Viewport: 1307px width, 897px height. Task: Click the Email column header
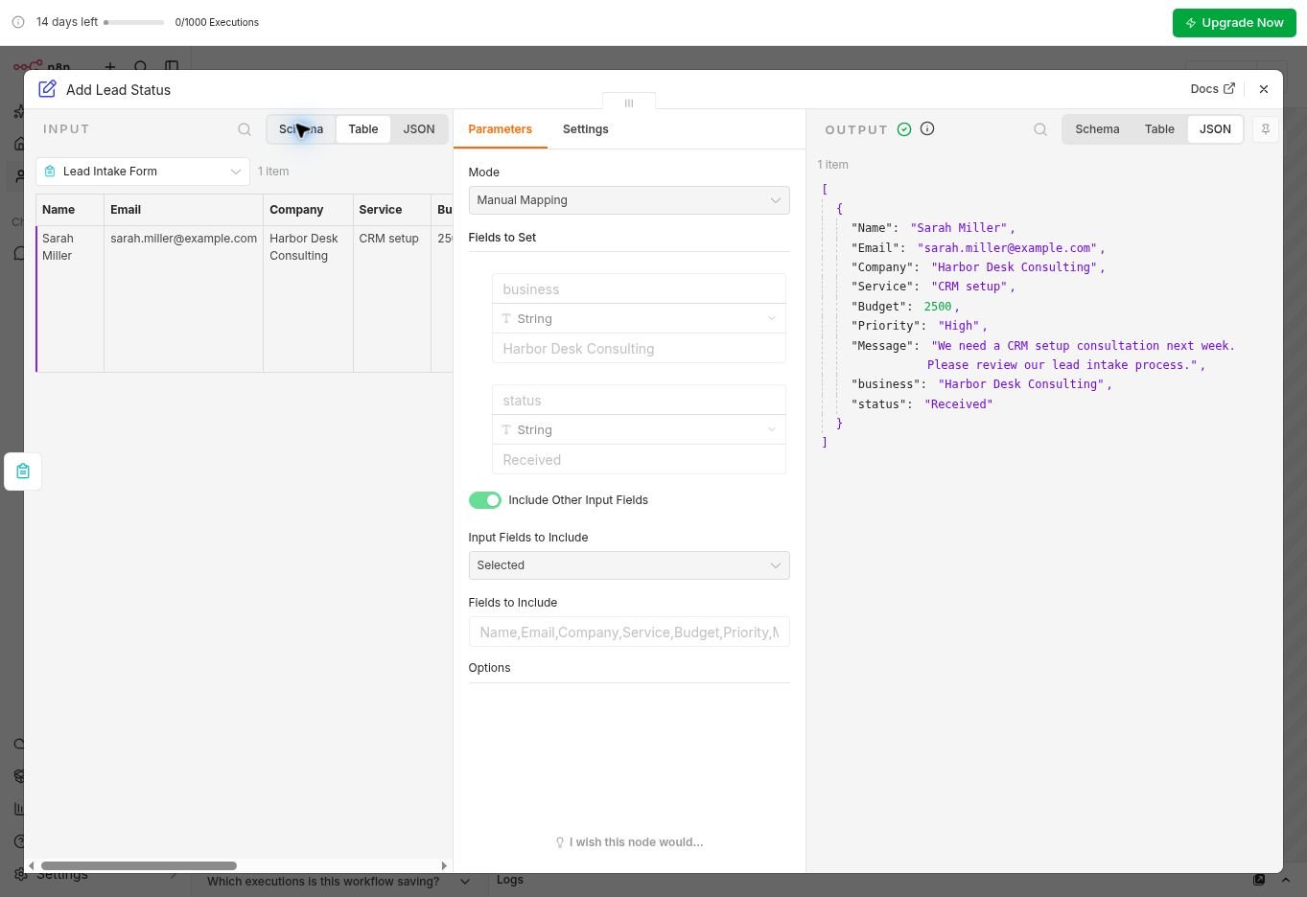pos(184,210)
